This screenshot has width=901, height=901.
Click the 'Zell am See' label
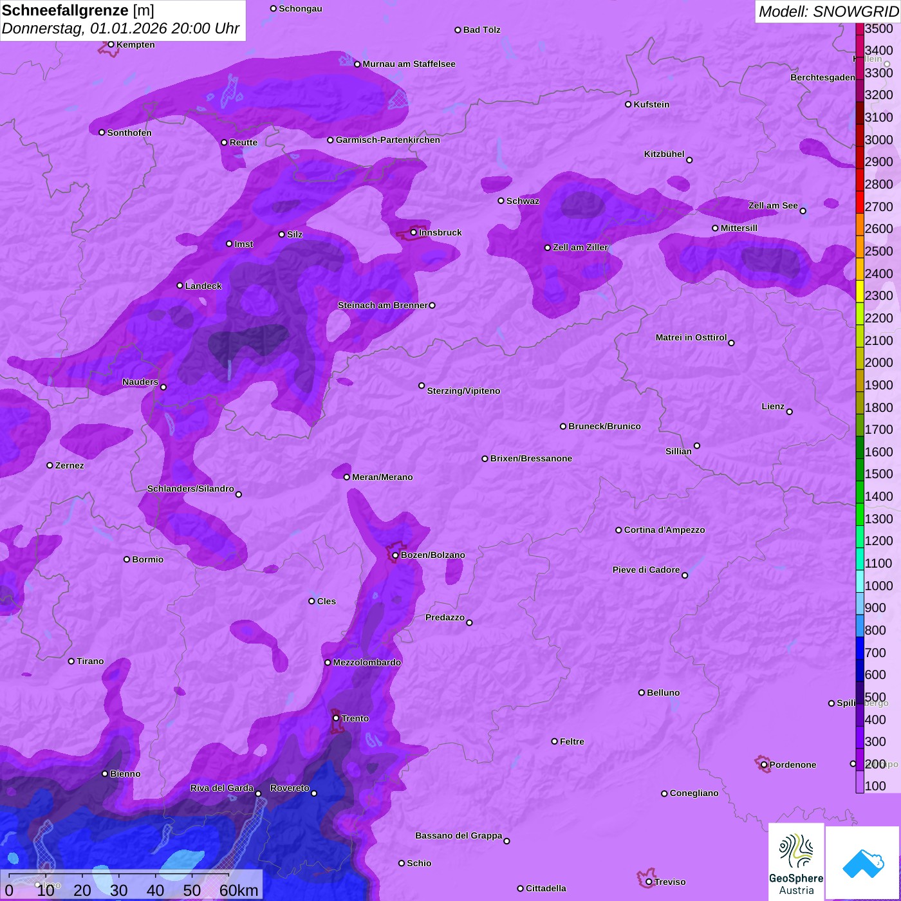[x=773, y=205]
